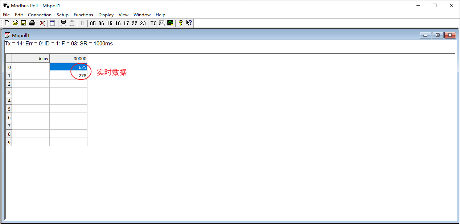This screenshot has width=460, height=224.
Task: Click function code 16 toolbar button
Action: click(x=118, y=23)
